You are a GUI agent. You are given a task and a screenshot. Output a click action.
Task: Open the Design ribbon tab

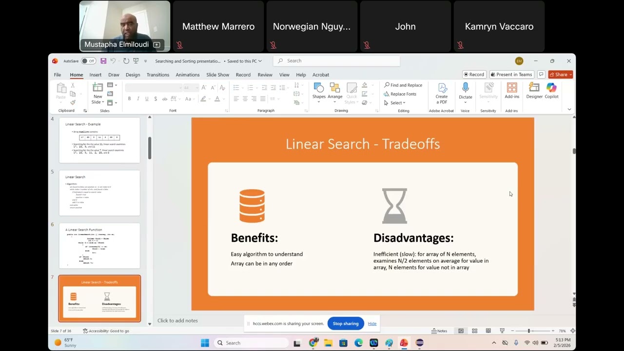133,75
